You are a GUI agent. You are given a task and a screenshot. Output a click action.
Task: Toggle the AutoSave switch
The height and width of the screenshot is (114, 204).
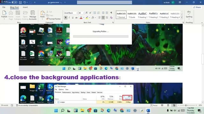14,2
